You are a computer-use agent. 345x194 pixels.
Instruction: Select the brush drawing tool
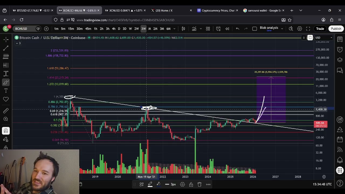[x=6, y=82]
